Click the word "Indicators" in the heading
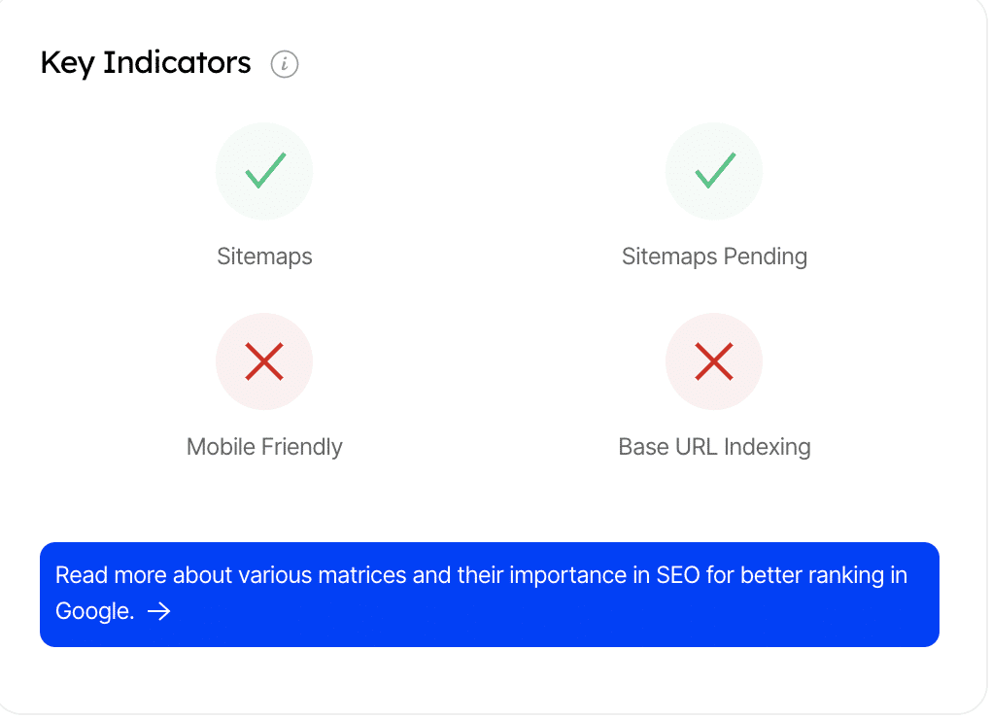The width and height of the screenshot is (991, 719). (177, 63)
